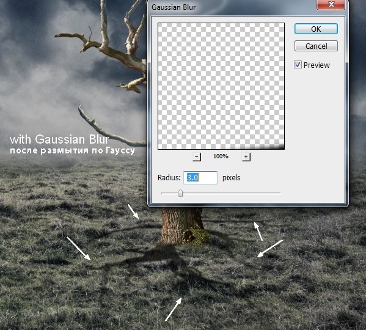
Task: Confirm the blur with OK
Action: tap(316, 29)
